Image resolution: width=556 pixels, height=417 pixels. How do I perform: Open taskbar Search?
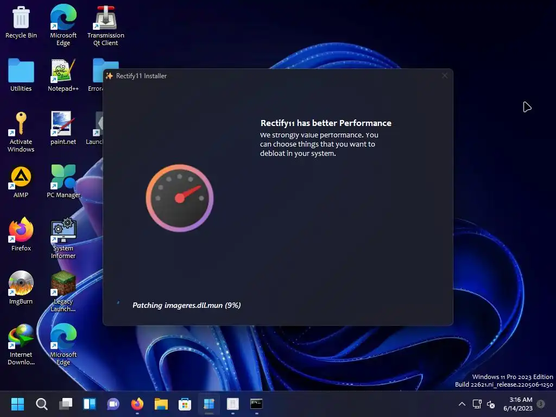coord(41,404)
